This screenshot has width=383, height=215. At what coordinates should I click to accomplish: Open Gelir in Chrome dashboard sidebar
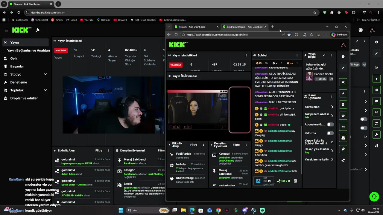tap(25, 58)
